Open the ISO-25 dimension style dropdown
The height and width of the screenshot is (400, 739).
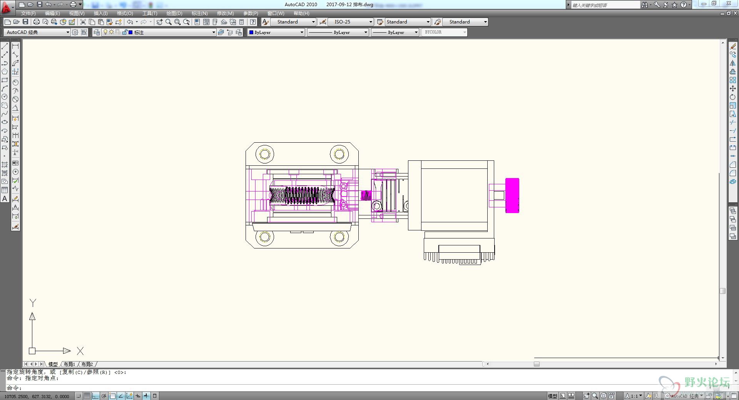[x=351, y=22]
